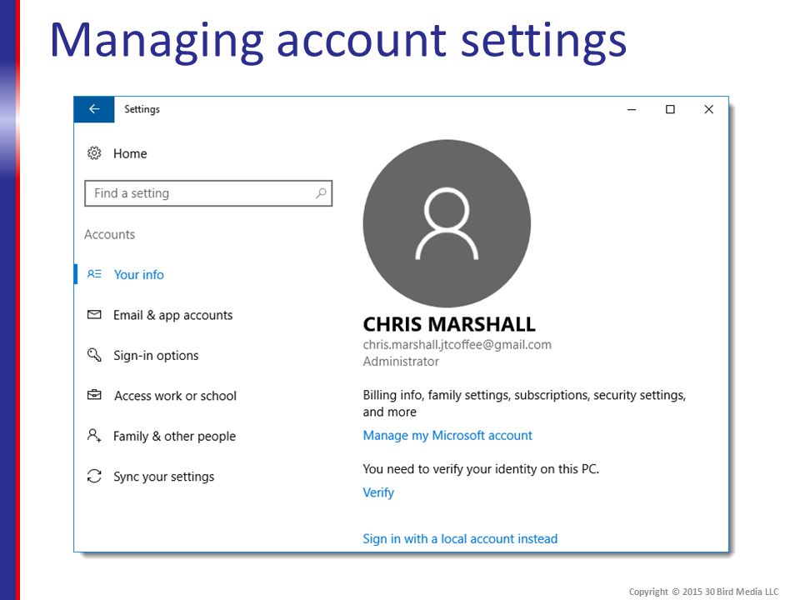Click the person-plus icon for Family

click(94, 435)
